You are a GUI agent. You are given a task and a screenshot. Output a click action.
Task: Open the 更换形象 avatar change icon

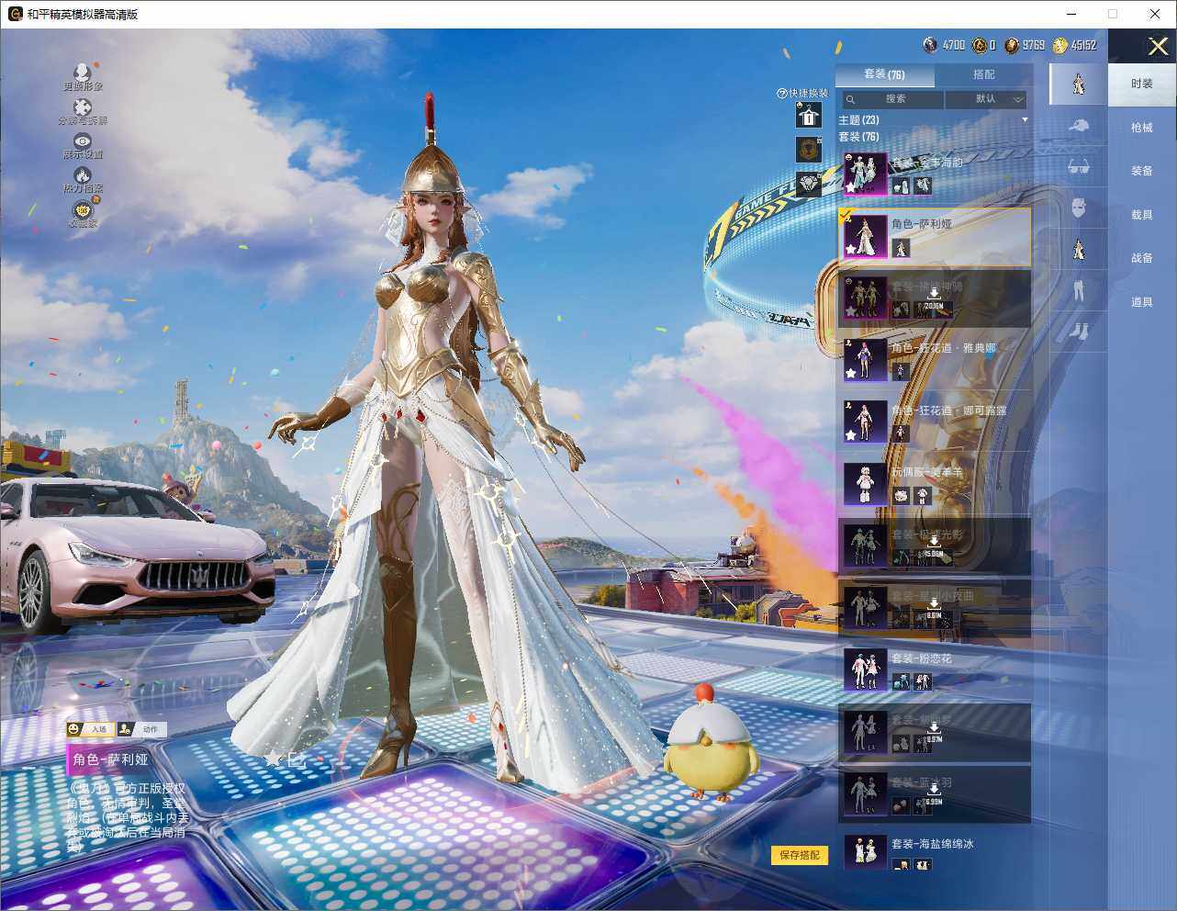(83, 73)
